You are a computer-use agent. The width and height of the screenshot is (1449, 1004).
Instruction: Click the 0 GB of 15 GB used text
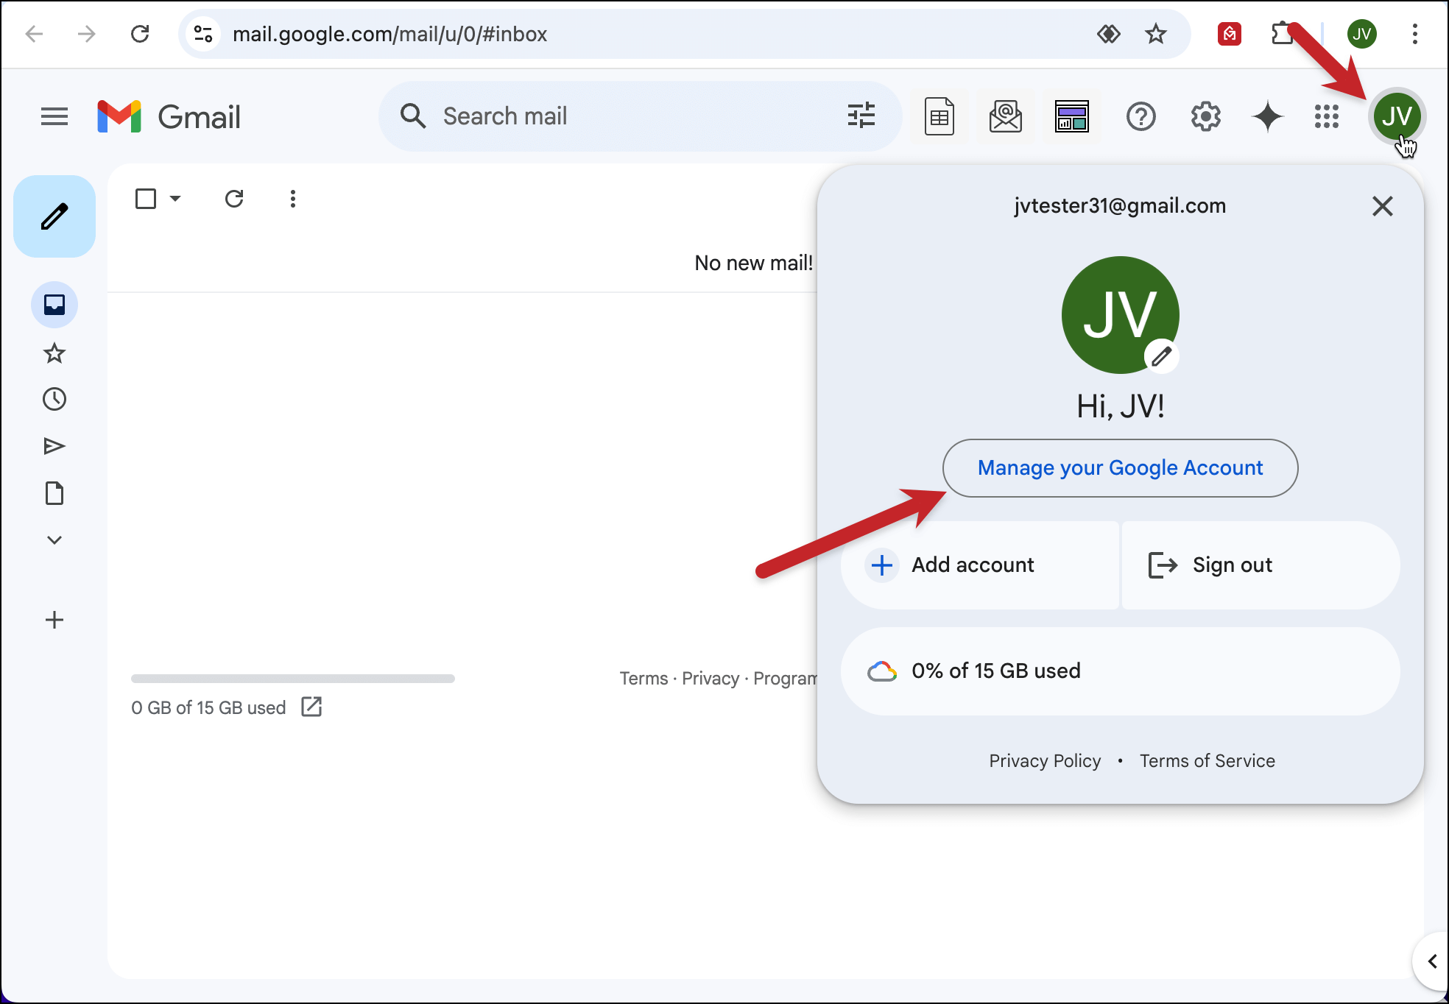click(208, 708)
